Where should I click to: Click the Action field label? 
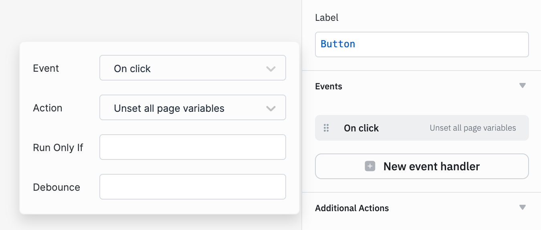[47, 108]
